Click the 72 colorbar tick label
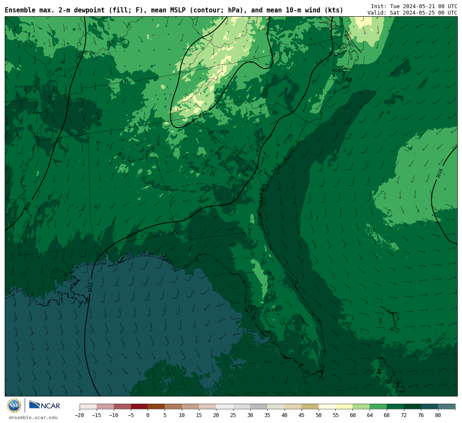 point(404,415)
